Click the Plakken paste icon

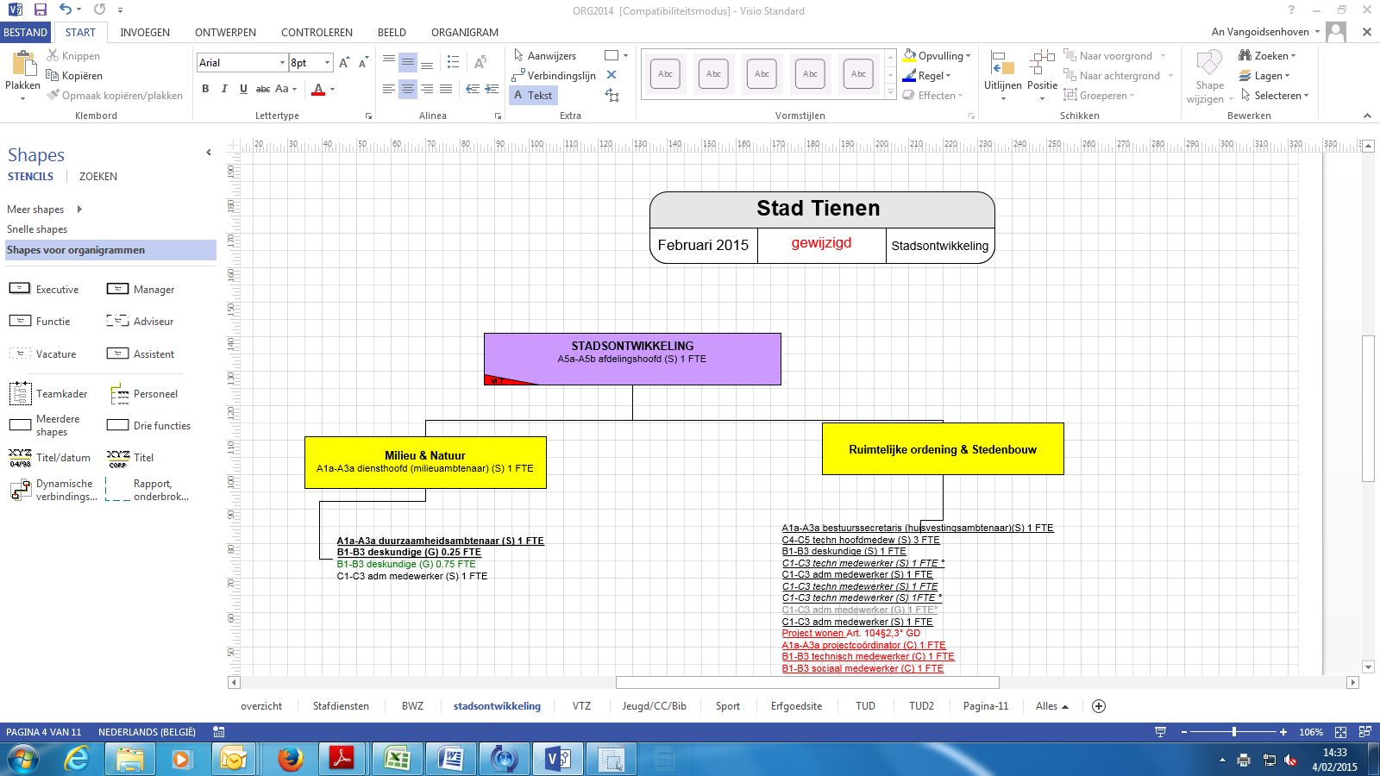22,64
